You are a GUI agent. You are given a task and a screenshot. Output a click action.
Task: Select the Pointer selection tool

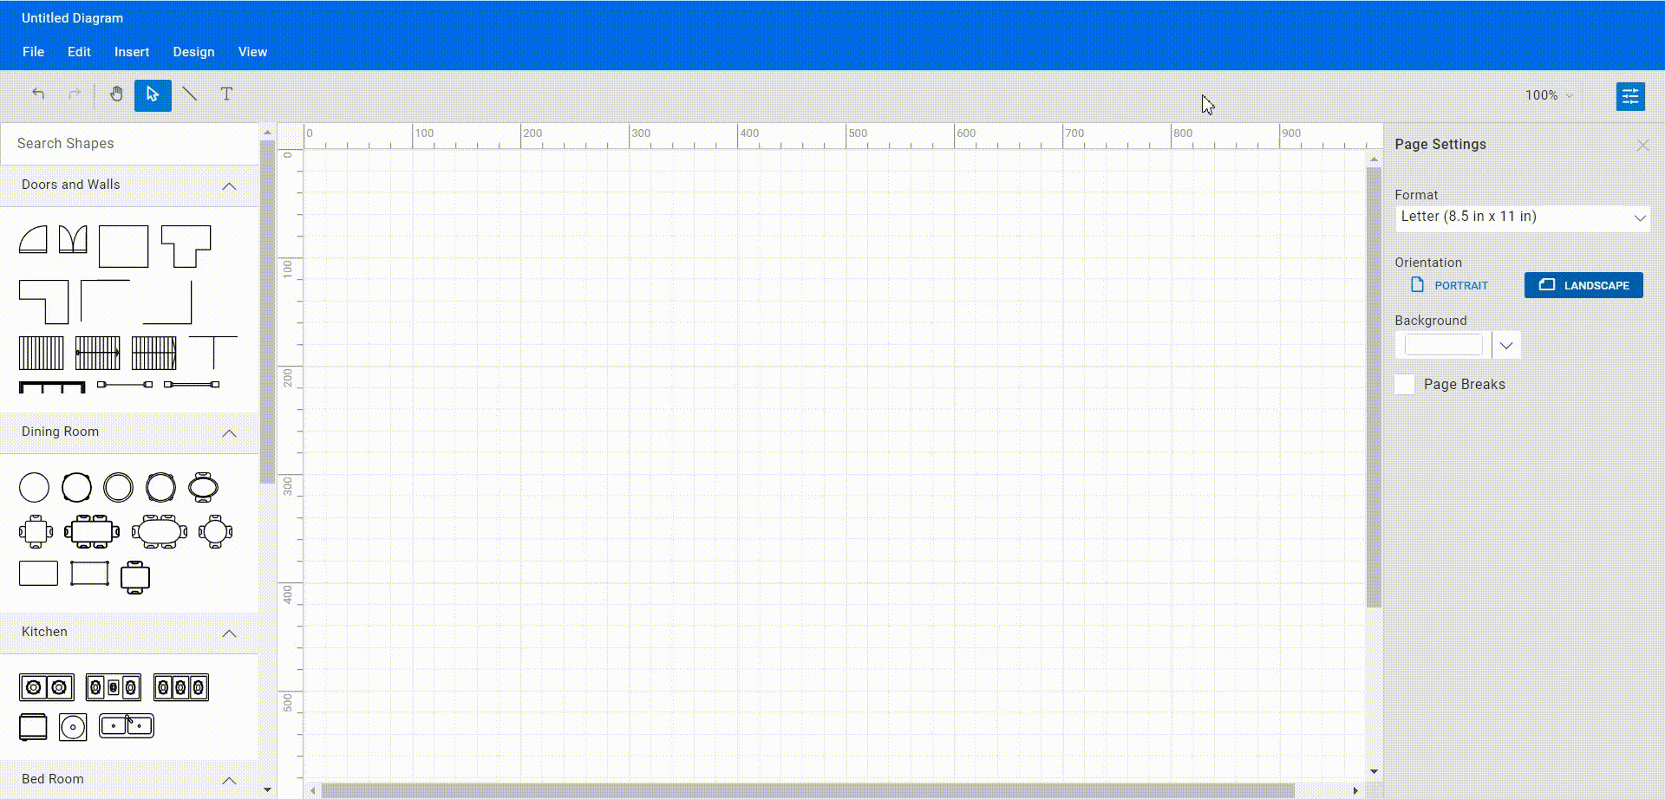[153, 94]
